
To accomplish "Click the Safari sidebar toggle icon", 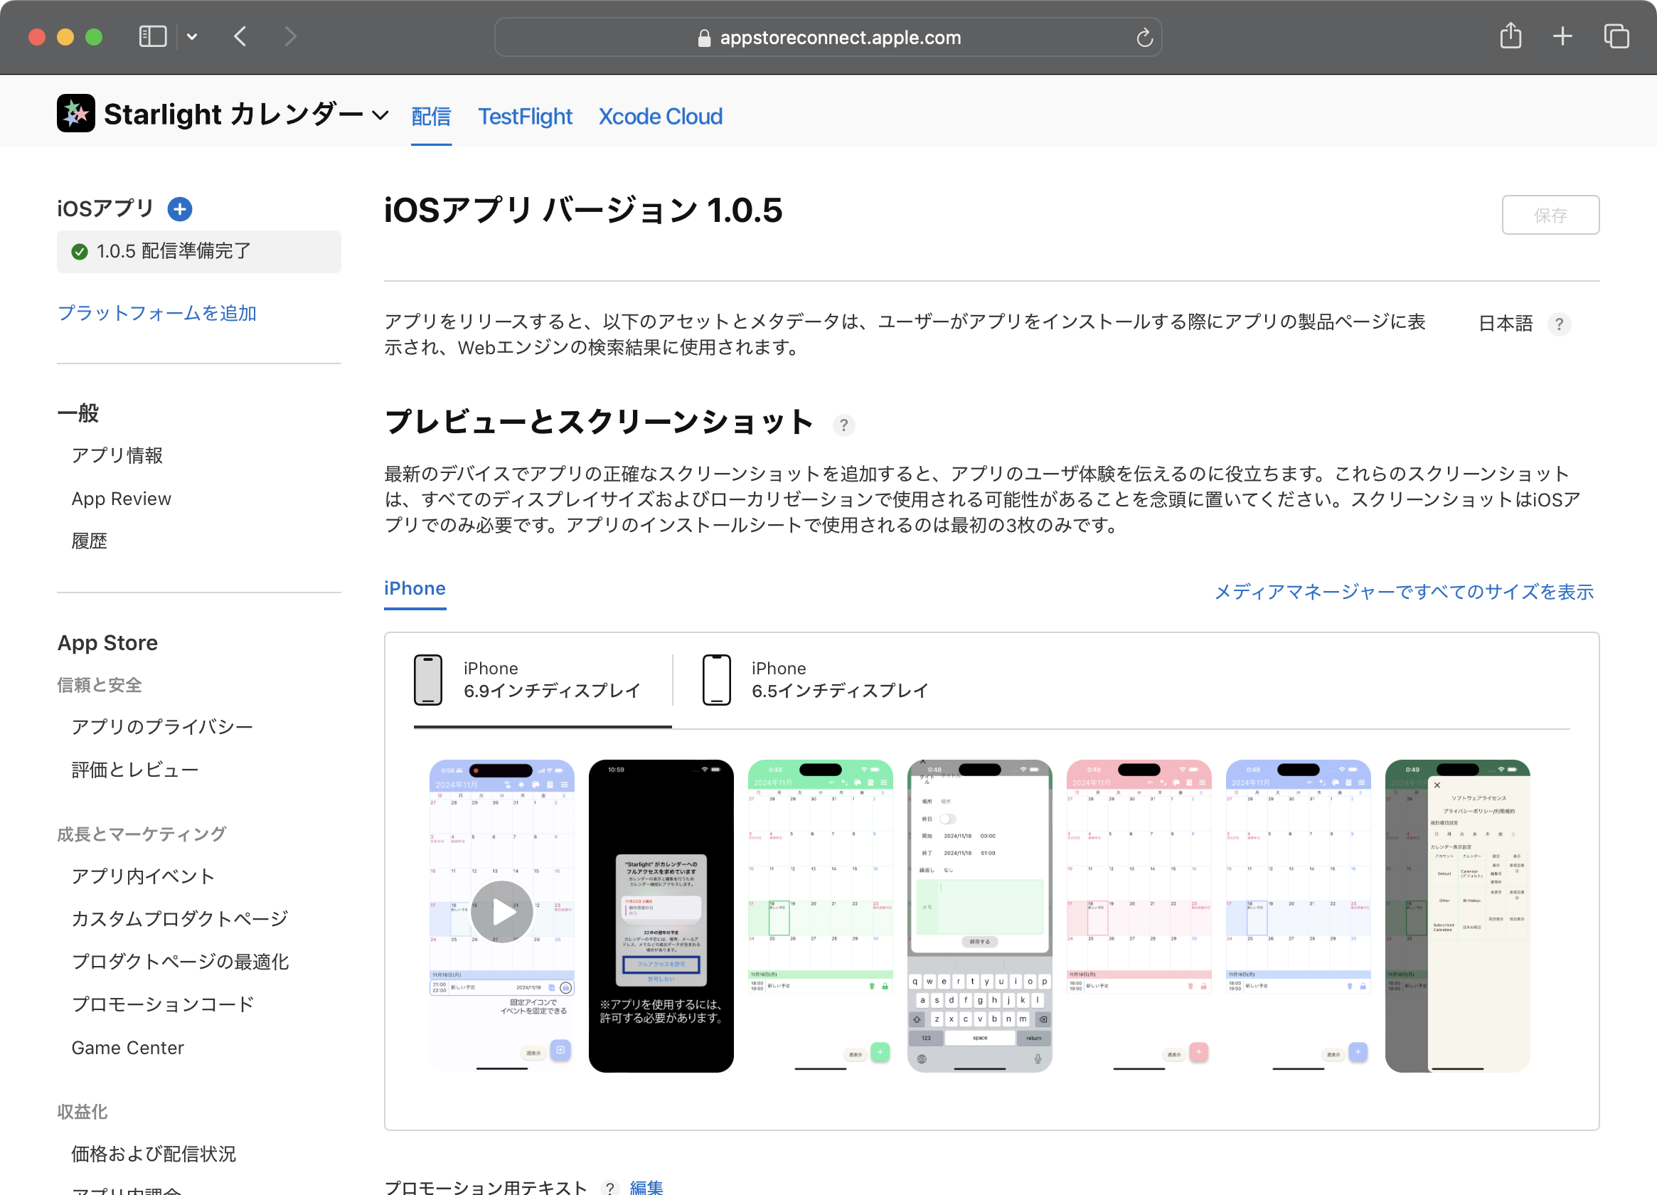I will tap(153, 36).
